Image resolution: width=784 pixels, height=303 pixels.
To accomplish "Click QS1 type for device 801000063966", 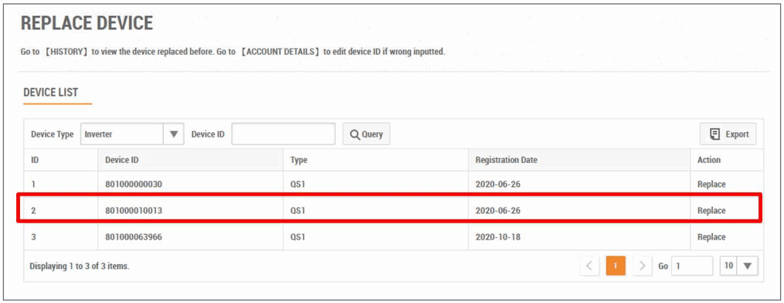I will [298, 237].
